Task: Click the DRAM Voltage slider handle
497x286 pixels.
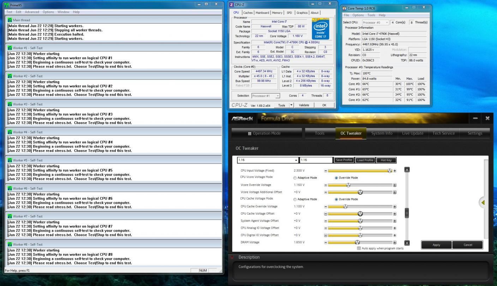Action: coord(357,243)
